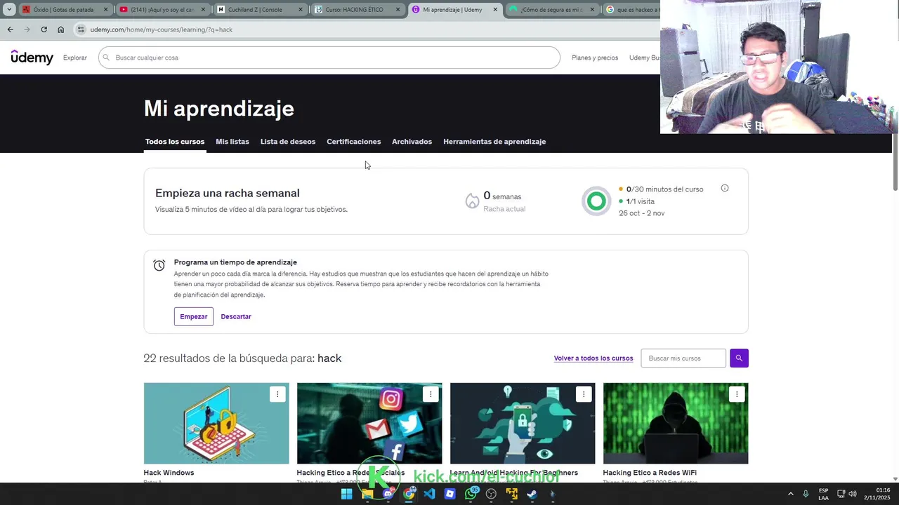Viewport: 899px width, 505px height.
Task: Click Volver a todos los cursos link
Action: click(x=593, y=358)
